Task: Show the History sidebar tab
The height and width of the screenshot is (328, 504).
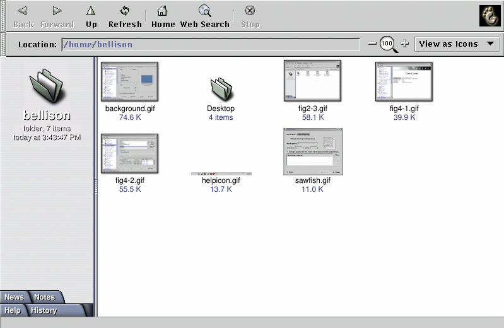Action: click(x=44, y=310)
